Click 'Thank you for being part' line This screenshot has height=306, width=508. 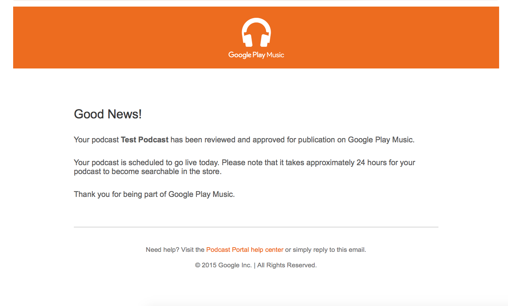click(x=154, y=194)
